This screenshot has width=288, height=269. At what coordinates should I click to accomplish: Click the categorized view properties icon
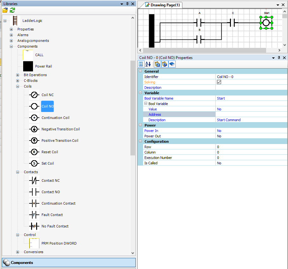(141, 64)
